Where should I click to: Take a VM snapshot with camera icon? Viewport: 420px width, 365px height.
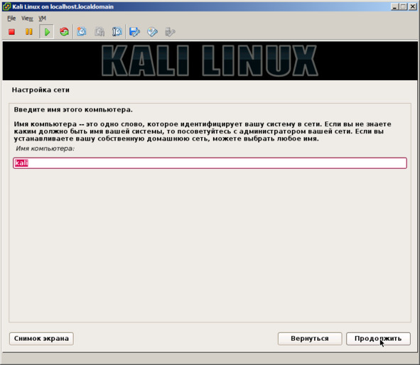pos(82,32)
